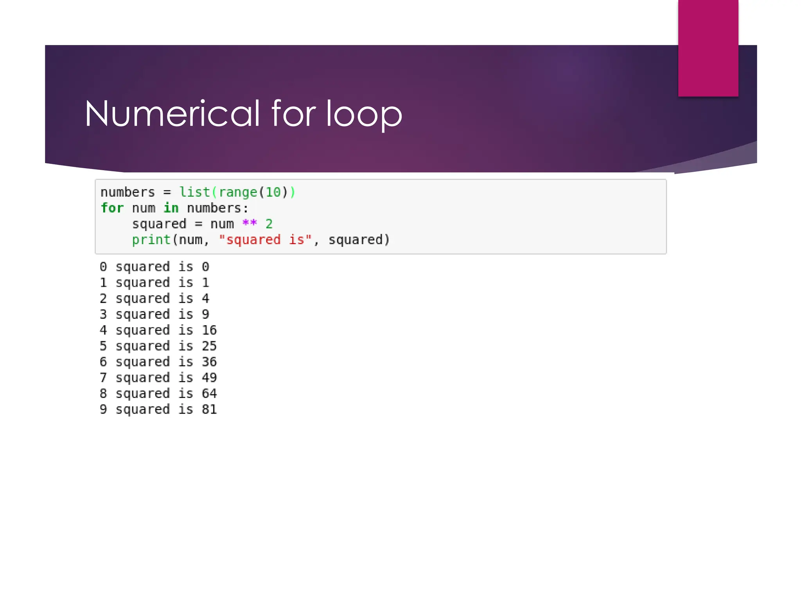Viewport: 801px width, 601px height.
Task: Click the output line '2 squared is 4'
Action: 154,299
